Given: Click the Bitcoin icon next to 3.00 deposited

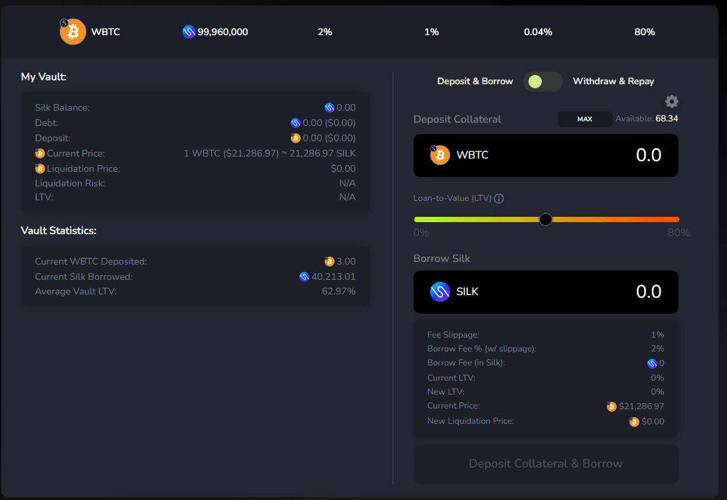Looking at the screenshot, I should [x=329, y=261].
